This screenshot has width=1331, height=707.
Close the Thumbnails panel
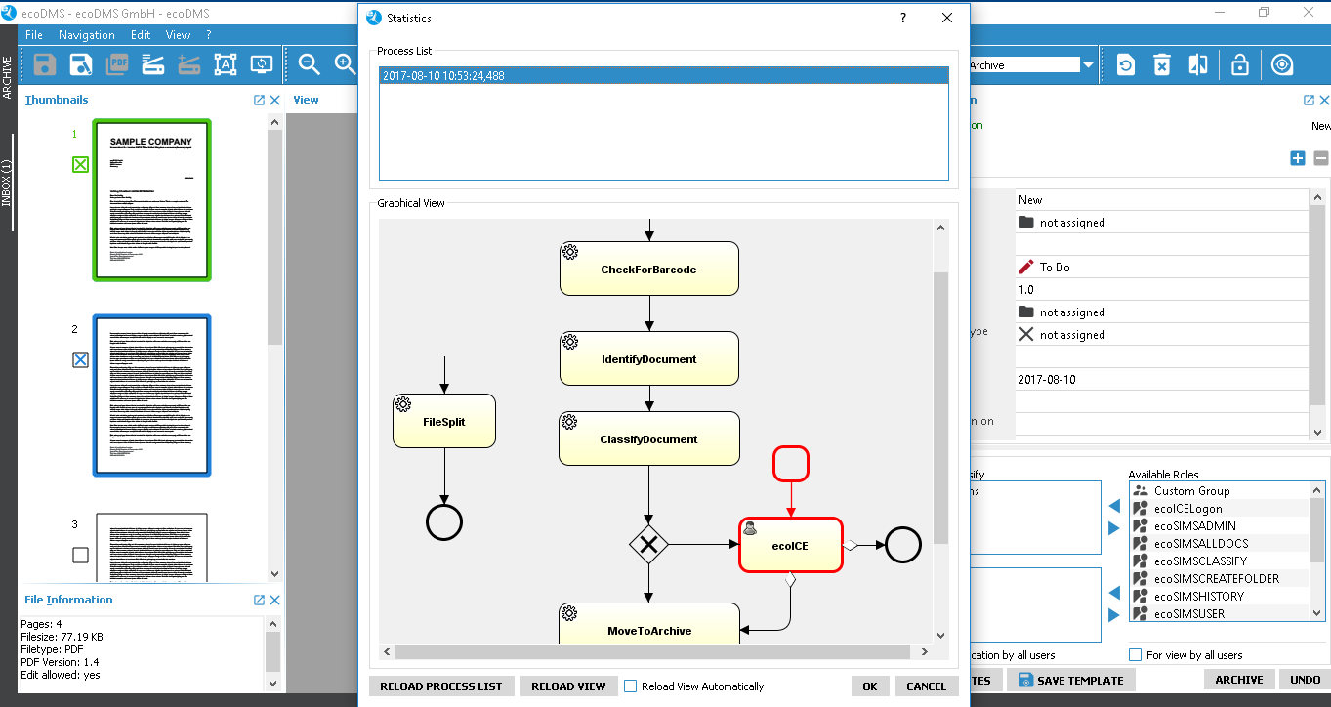coord(274,100)
